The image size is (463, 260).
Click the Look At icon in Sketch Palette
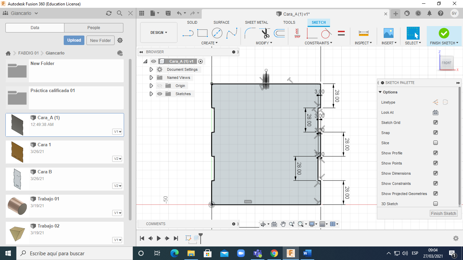436,112
